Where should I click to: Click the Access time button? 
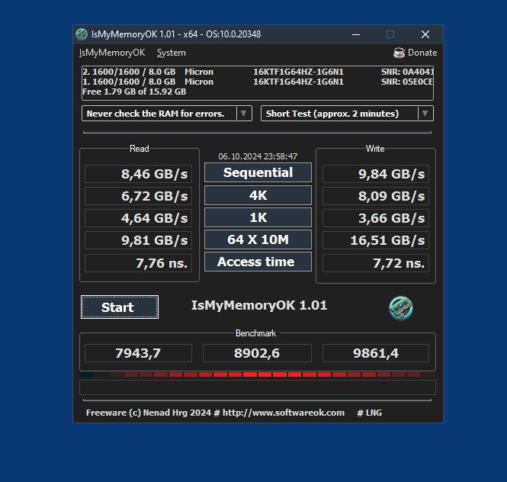click(x=258, y=262)
